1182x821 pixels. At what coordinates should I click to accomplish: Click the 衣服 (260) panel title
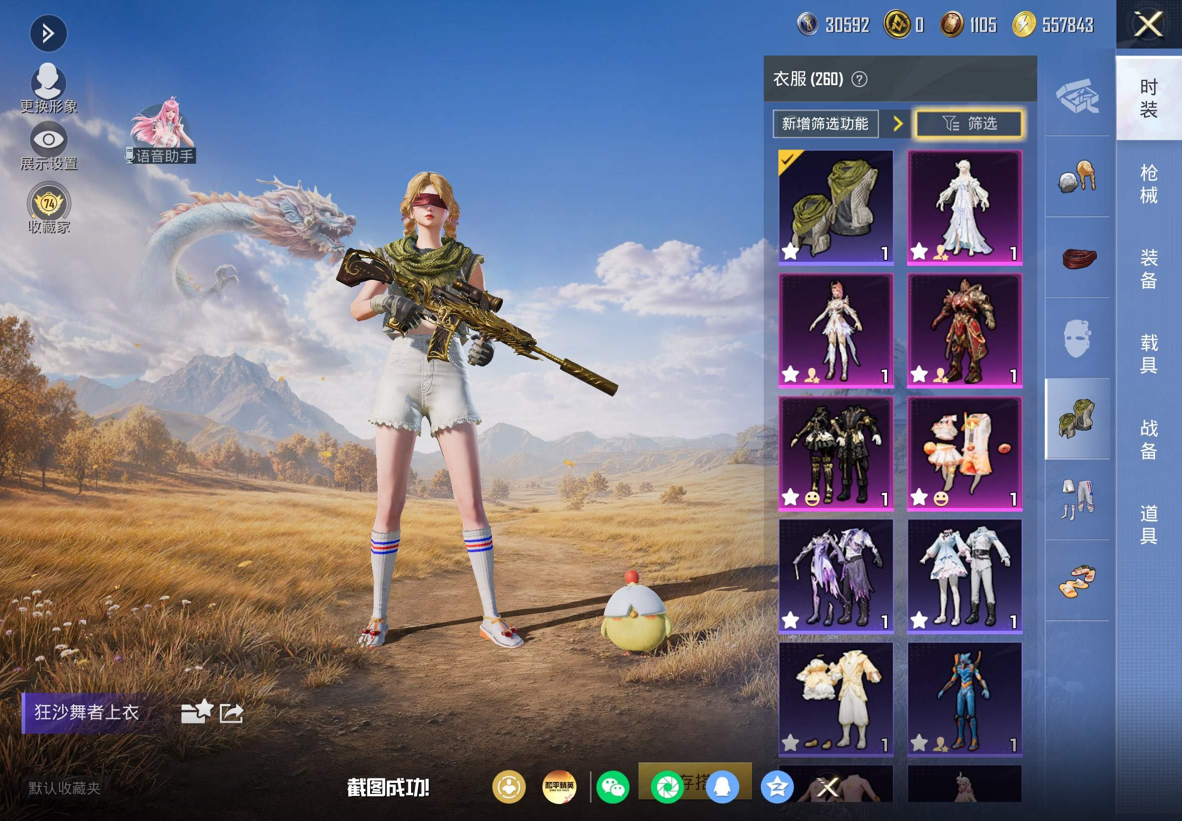[808, 79]
